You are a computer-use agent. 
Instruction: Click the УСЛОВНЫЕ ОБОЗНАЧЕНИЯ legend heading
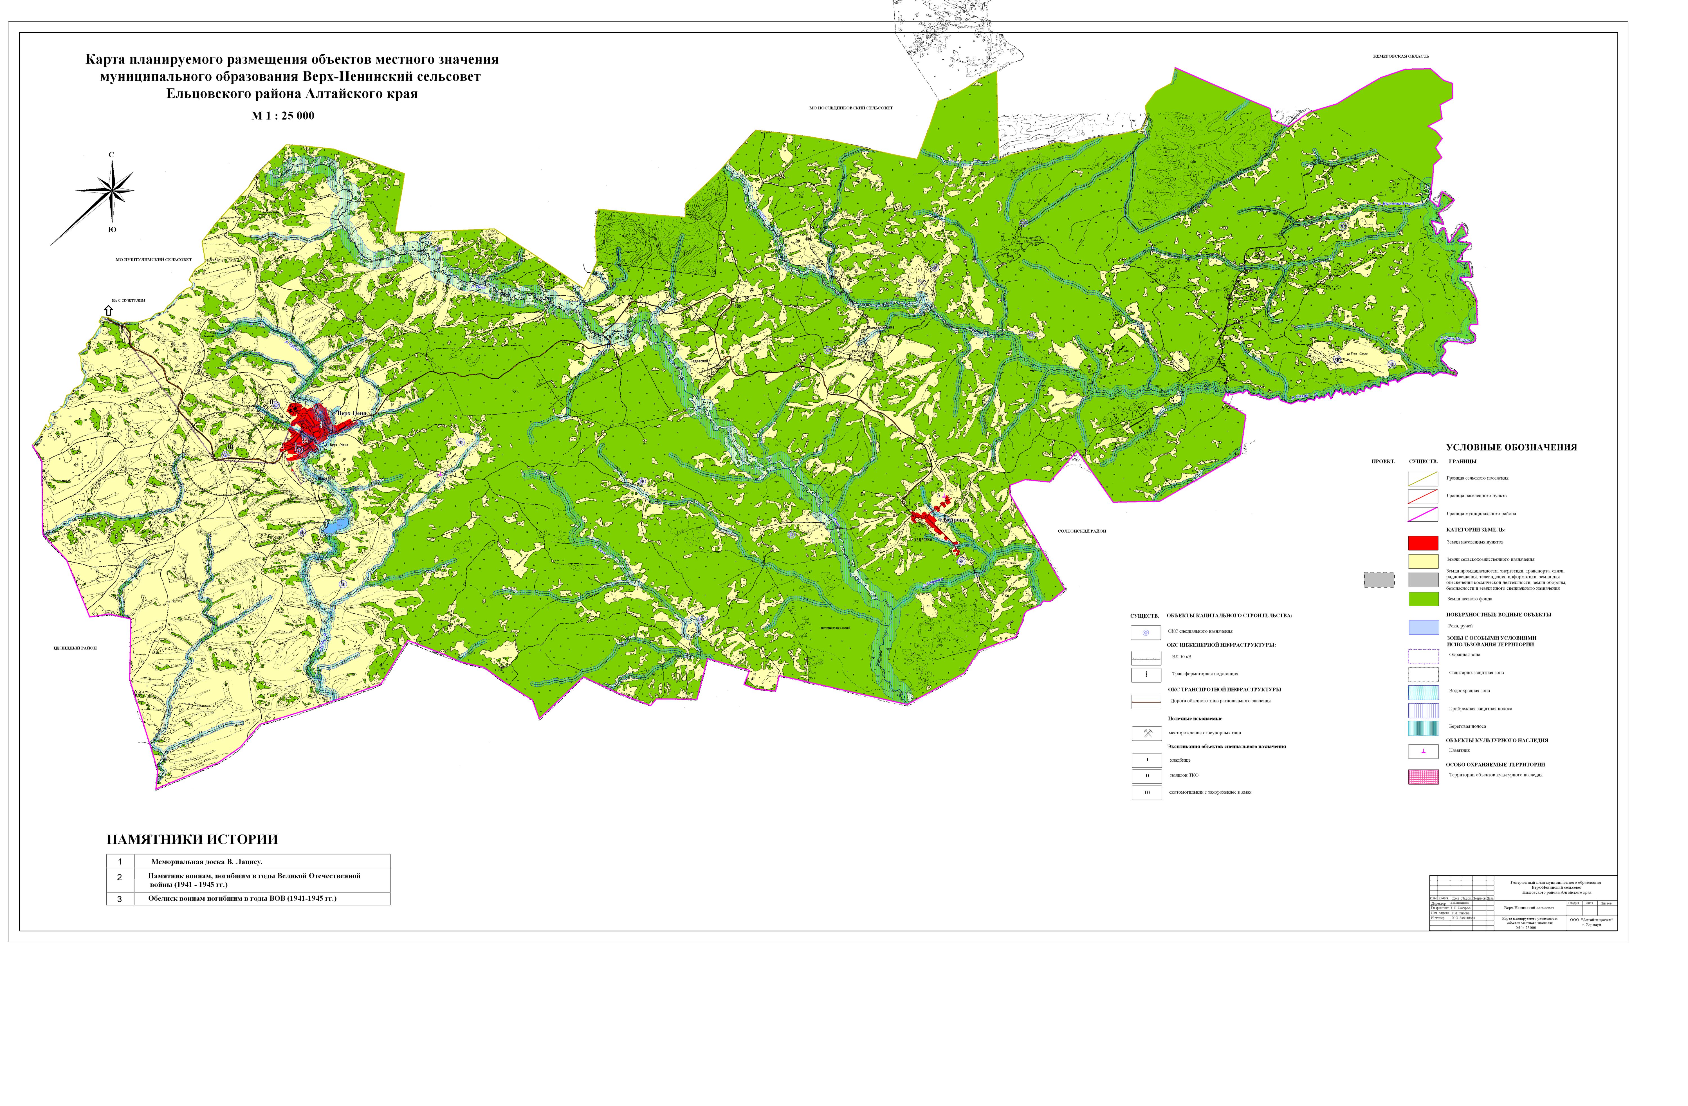pyautogui.click(x=1511, y=447)
